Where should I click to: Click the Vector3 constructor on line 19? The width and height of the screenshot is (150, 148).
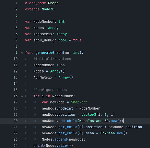click(x=89, y=115)
